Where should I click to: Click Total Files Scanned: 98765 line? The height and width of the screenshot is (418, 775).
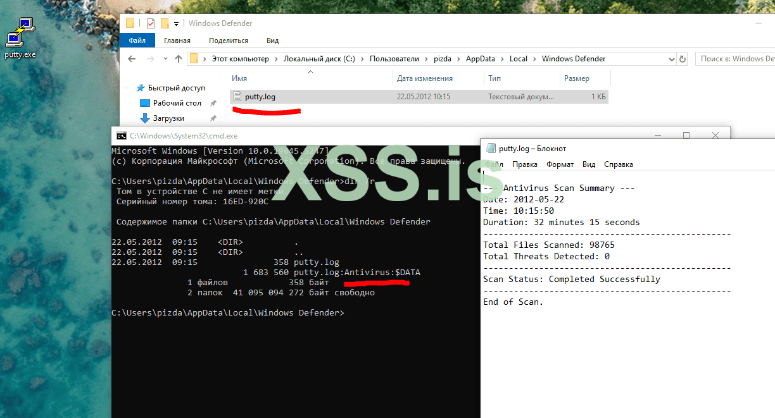click(549, 245)
